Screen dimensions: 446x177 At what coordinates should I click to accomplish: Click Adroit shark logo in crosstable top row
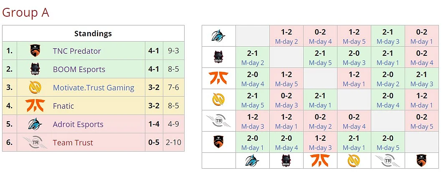[218, 36]
